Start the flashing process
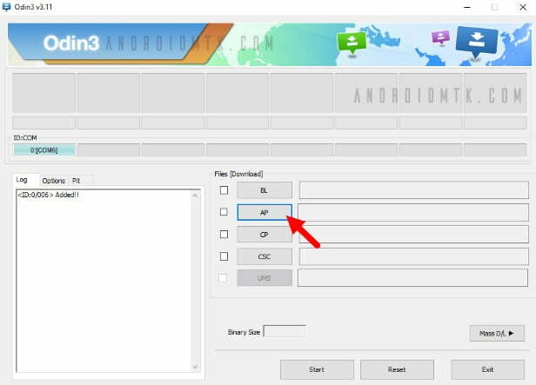536x385 pixels. point(317,369)
